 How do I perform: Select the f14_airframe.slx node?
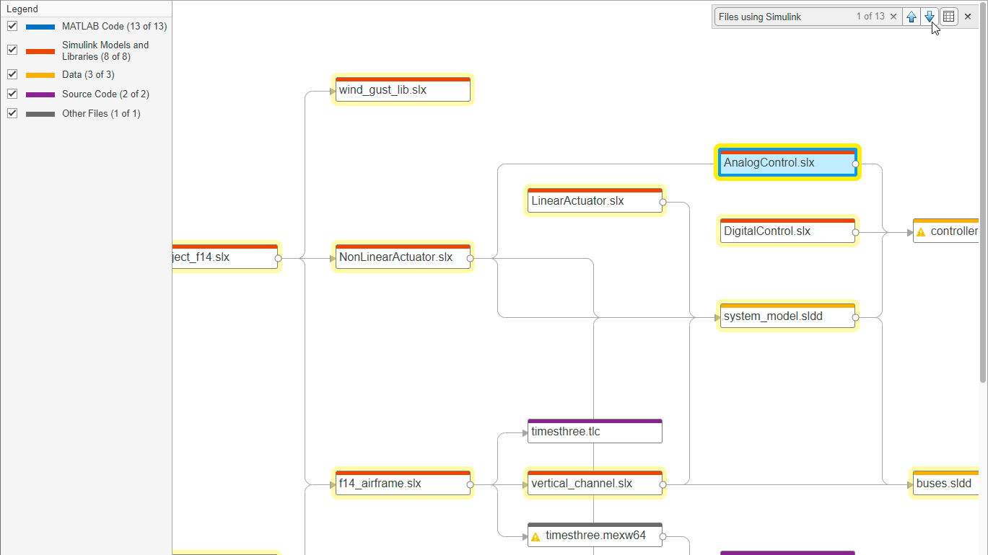pyautogui.click(x=403, y=483)
